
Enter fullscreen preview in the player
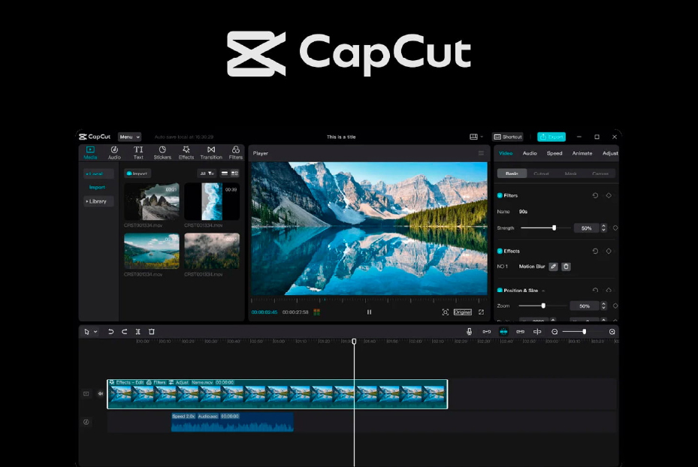tap(481, 312)
